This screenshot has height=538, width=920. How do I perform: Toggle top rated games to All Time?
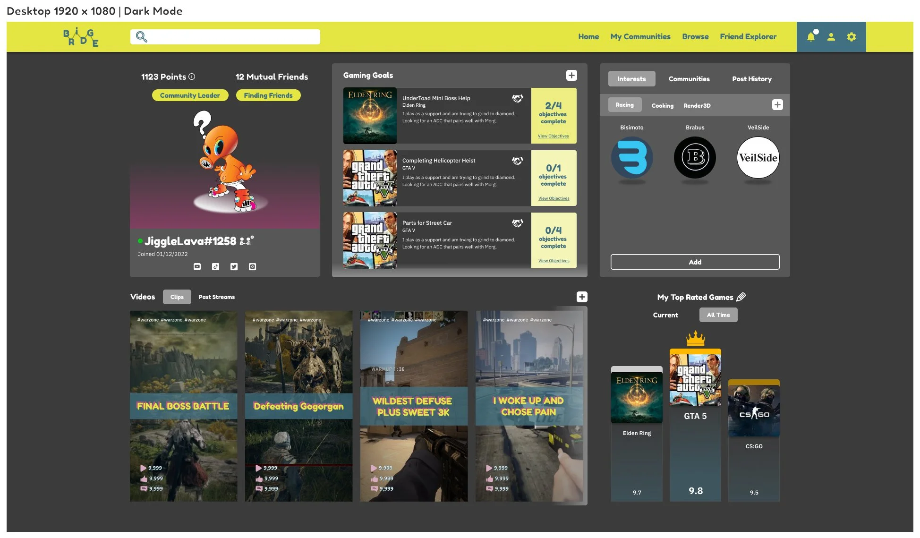pos(718,315)
